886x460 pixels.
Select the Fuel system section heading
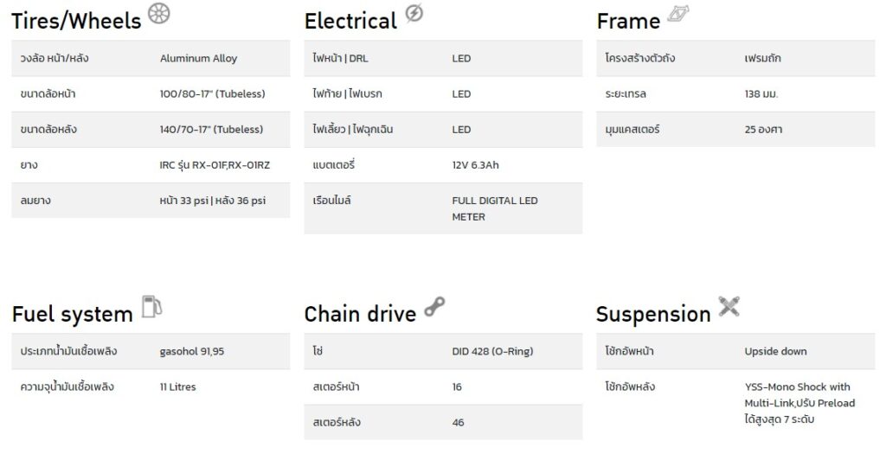[x=73, y=315]
